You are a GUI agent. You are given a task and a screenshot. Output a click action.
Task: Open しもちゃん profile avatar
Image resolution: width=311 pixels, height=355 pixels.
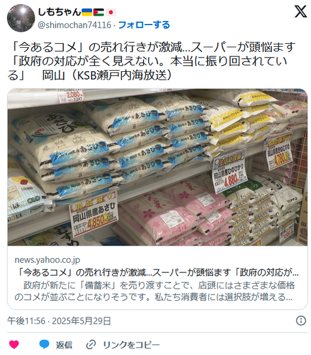pos(21,18)
